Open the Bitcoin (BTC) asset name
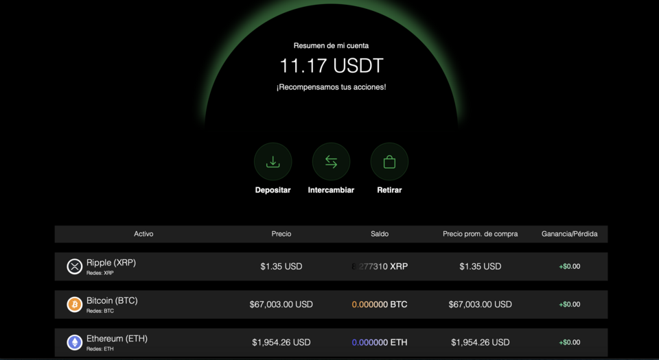 pyautogui.click(x=112, y=300)
